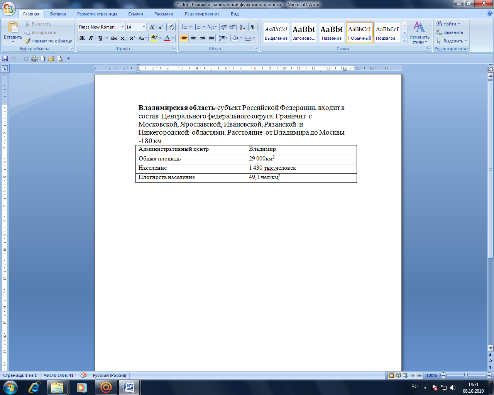Open the Рецензирование tab
The image size is (494, 395).
[x=202, y=14]
